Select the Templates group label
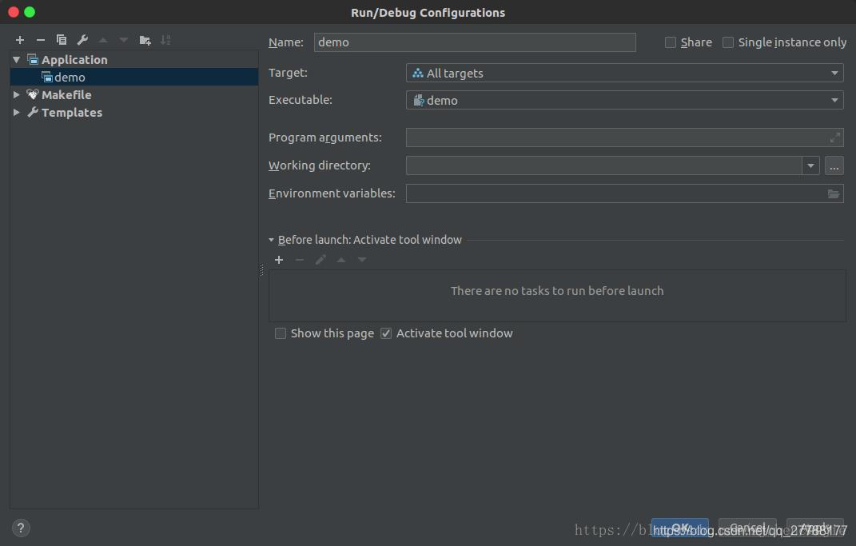 (x=72, y=112)
